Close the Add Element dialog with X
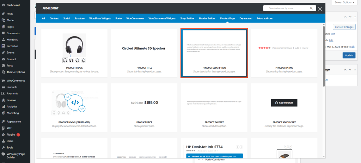The width and height of the screenshot is (361, 163). (x=320, y=9)
